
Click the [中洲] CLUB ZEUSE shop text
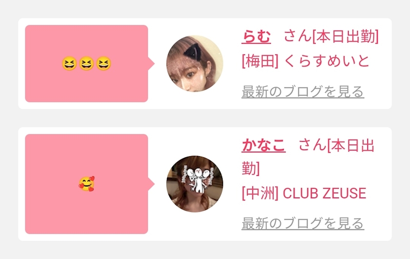pos(304,193)
